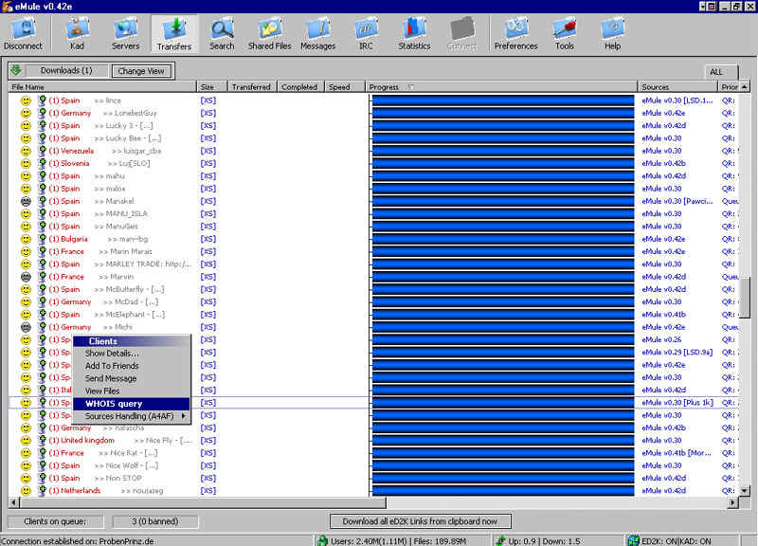Click the 3 (0 banned) queue field
758x546 pixels.
[x=154, y=521]
